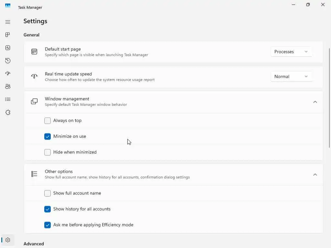Open the Startup apps icon
331x248 pixels.
[8, 74]
